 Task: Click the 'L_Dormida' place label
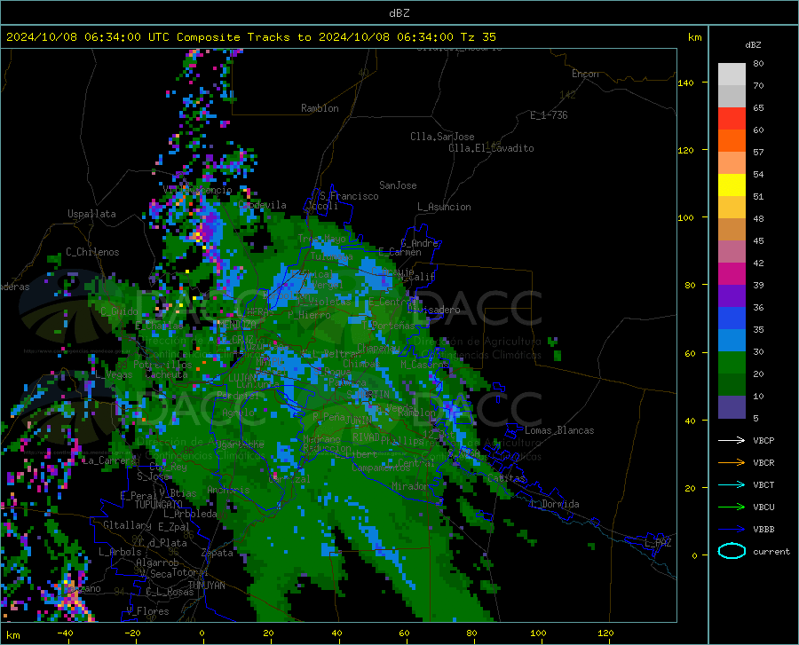555,504
